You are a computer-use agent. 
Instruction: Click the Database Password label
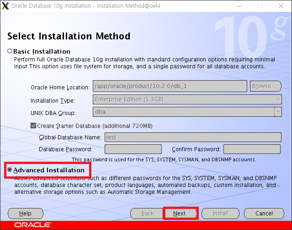65,149
